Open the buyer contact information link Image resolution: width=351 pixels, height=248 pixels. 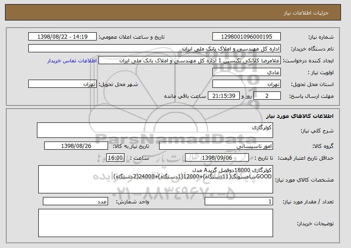72,61
